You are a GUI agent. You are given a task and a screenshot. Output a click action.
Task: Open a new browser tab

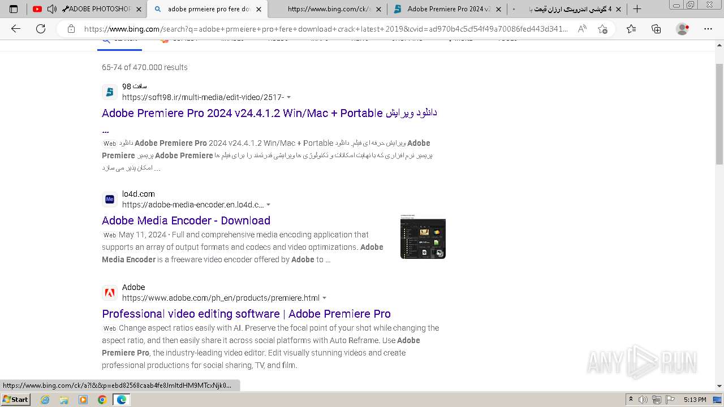click(x=637, y=9)
